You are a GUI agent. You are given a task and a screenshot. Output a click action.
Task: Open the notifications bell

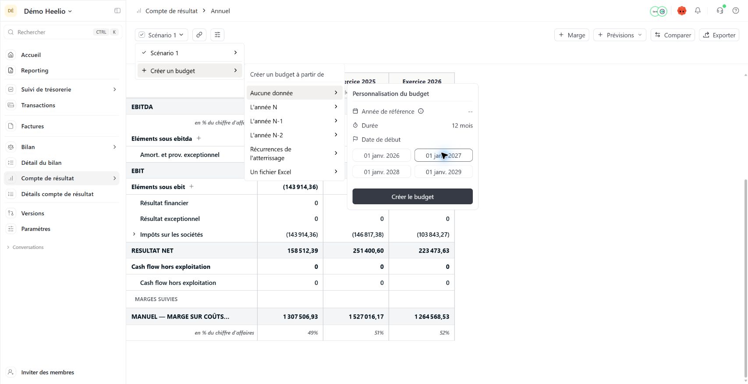(x=698, y=11)
